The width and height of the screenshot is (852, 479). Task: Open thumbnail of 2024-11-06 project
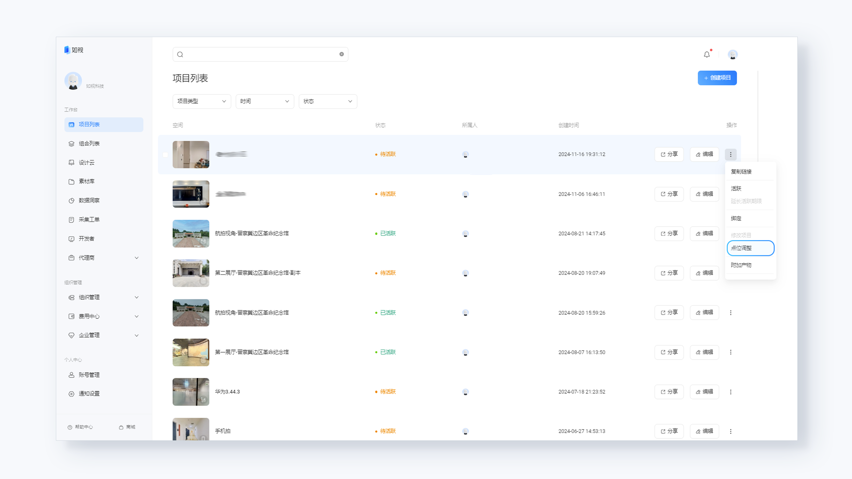coord(191,194)
